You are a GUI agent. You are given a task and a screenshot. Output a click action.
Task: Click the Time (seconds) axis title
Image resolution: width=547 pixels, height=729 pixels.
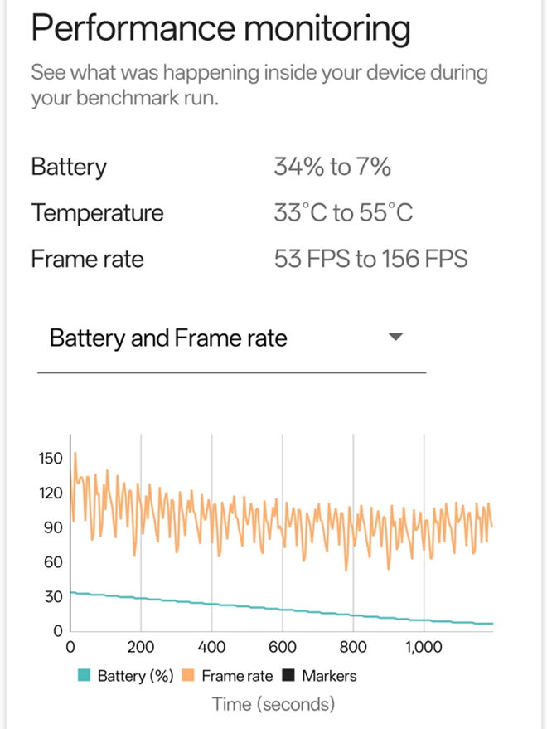coord(273,704)
